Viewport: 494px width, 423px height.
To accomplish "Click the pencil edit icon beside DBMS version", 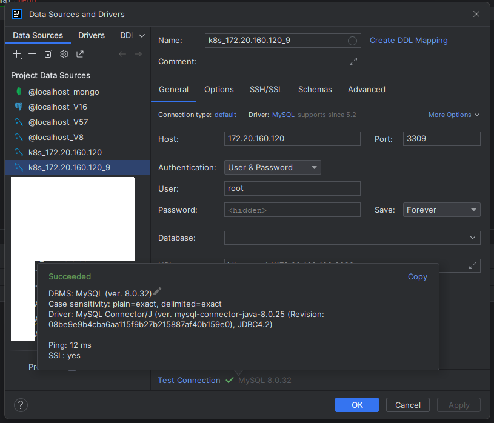I will pos(158,291).
